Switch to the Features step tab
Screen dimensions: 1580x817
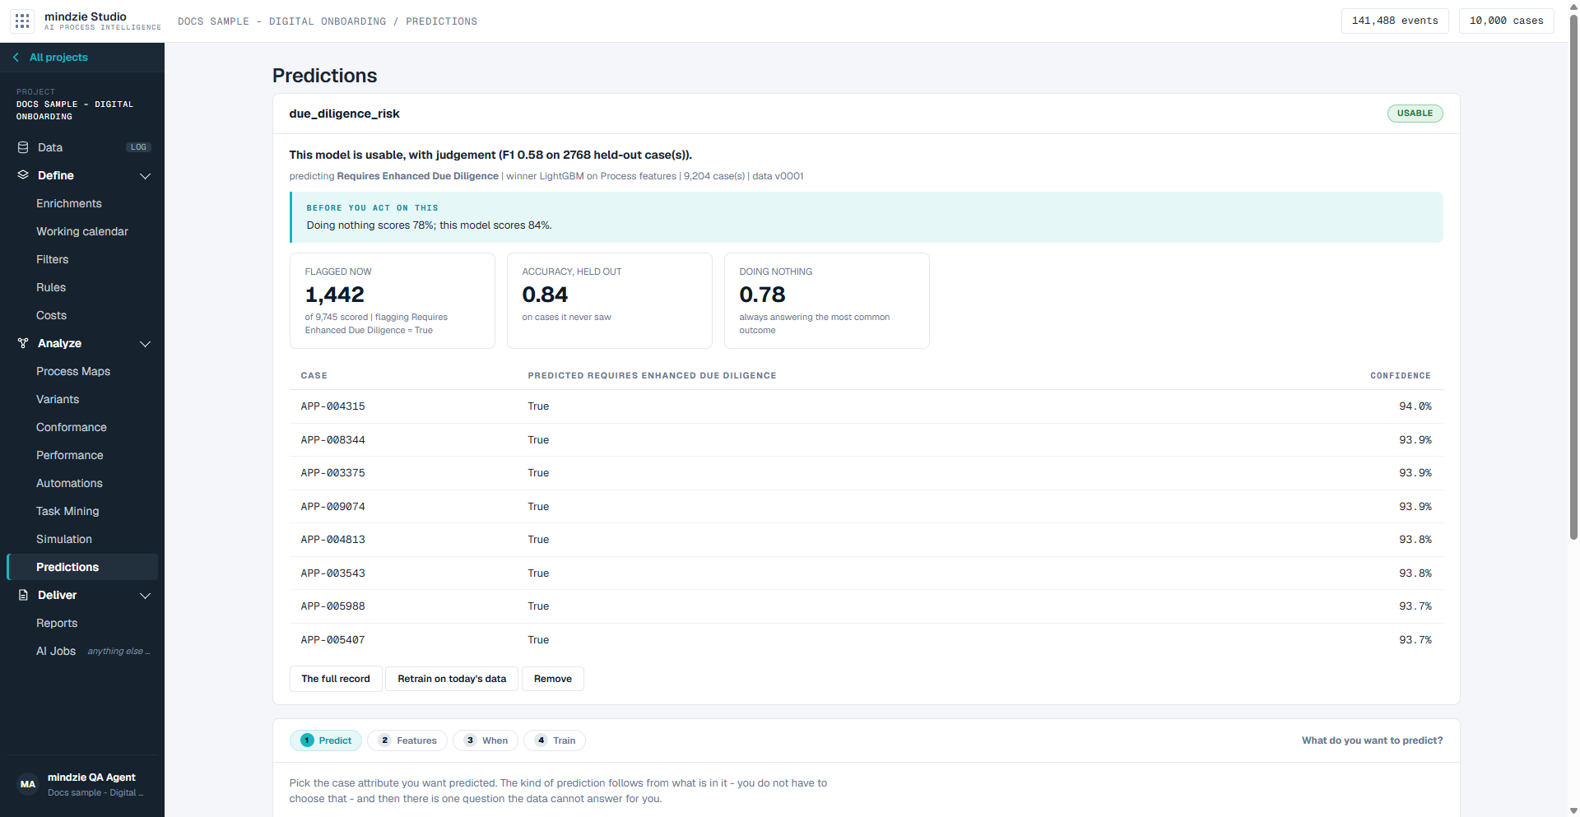(407, 740)
